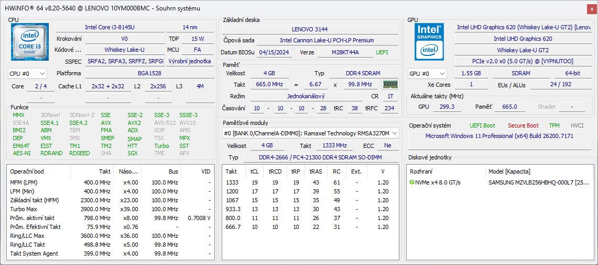This screenshot has width=598, height=265.
Task: Select the SAMSUNG MZVLB256HBHQ drive entry
Action: [539, 182]
